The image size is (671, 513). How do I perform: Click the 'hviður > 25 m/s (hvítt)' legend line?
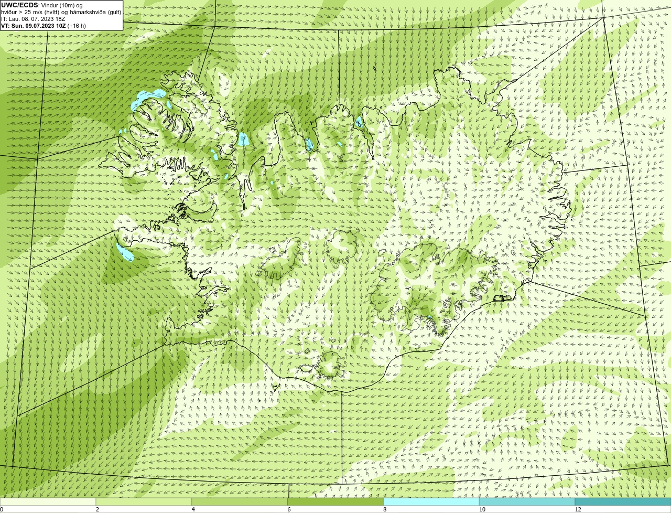(61, 12)
